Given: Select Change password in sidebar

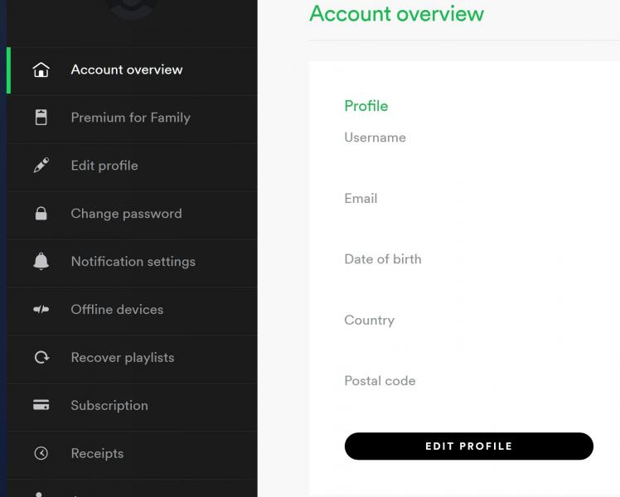Looking at the screenshot, I should [132, 215].
